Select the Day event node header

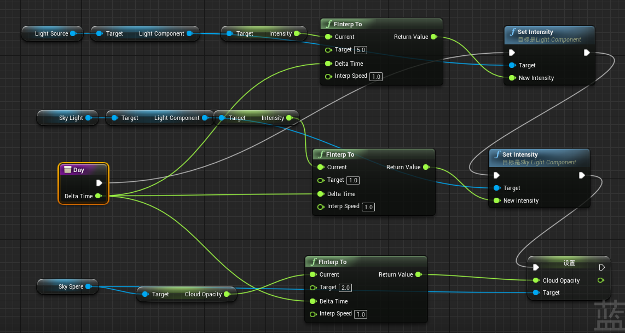tap(82, 170)
